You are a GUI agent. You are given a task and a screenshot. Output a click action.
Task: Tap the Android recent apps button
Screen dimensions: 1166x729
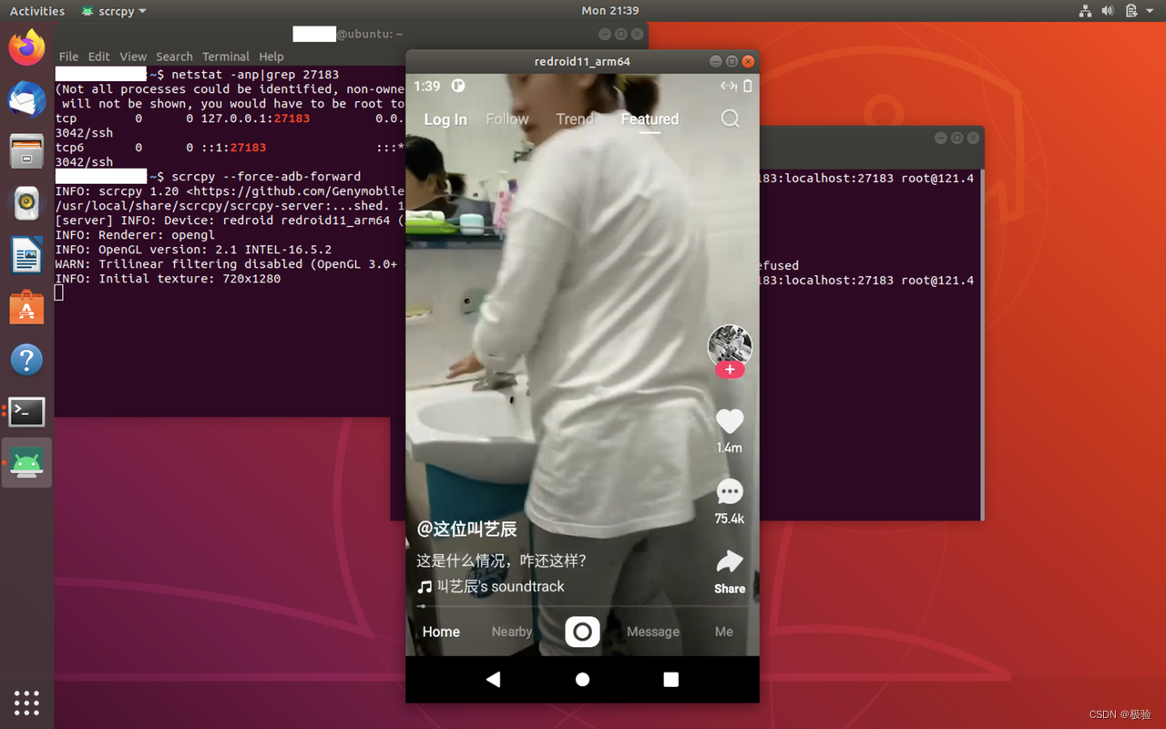671,679
